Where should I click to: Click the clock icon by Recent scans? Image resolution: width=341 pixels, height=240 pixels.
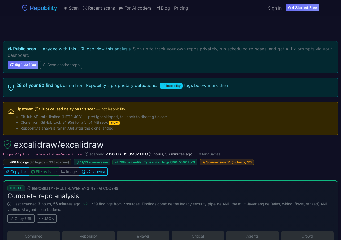(85, 8)
